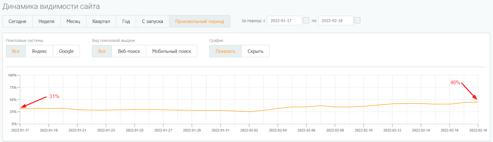This screenshot has width=493, height=142.
Task: Filter results by Мобильный поиск
Action: click(x=172, y=51)
